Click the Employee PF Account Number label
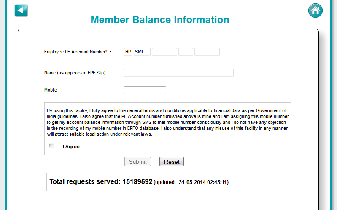This screenshot has height=210, width=337. pyautogui.click(x=75, y=52)
